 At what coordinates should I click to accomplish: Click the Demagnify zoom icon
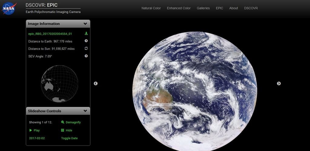point(63,122)
